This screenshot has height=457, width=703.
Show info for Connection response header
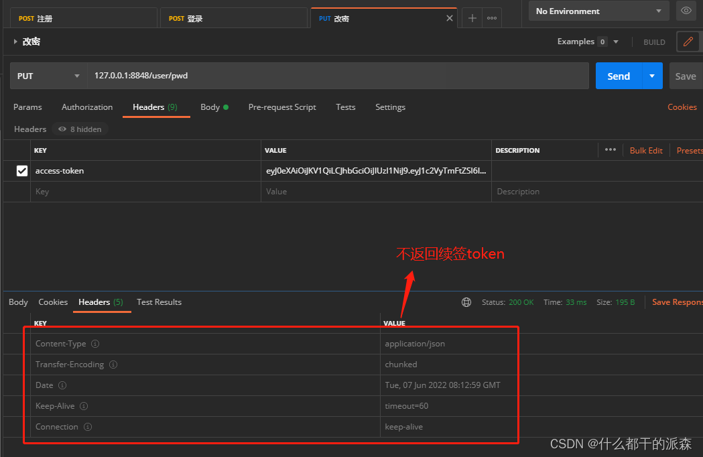(88, 427)
